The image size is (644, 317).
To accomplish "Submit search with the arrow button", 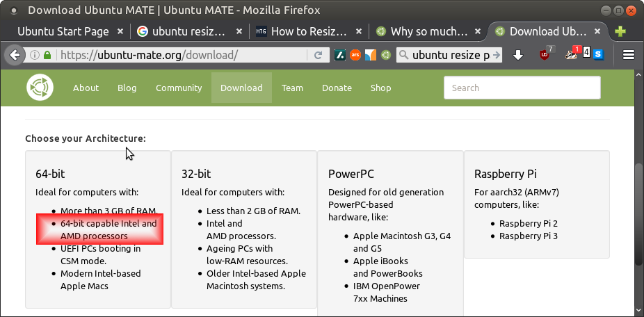I will [496, 55].
